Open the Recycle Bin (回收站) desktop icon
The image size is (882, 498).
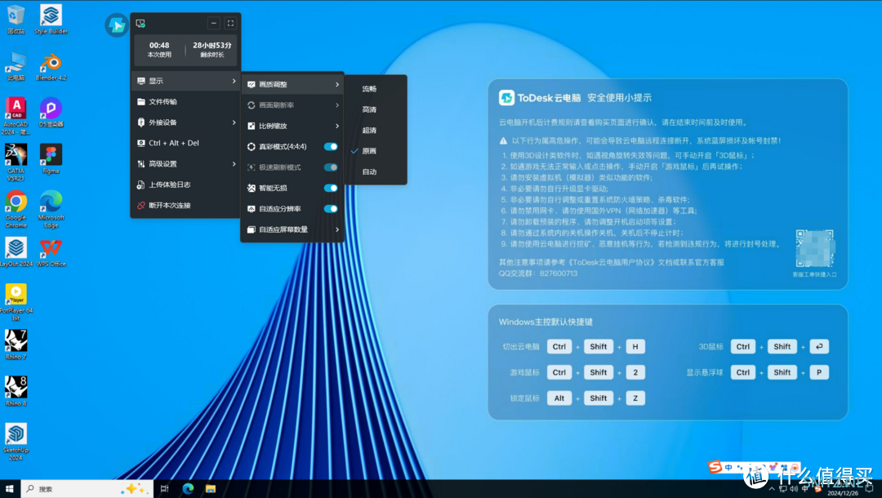tap(16, 20)
